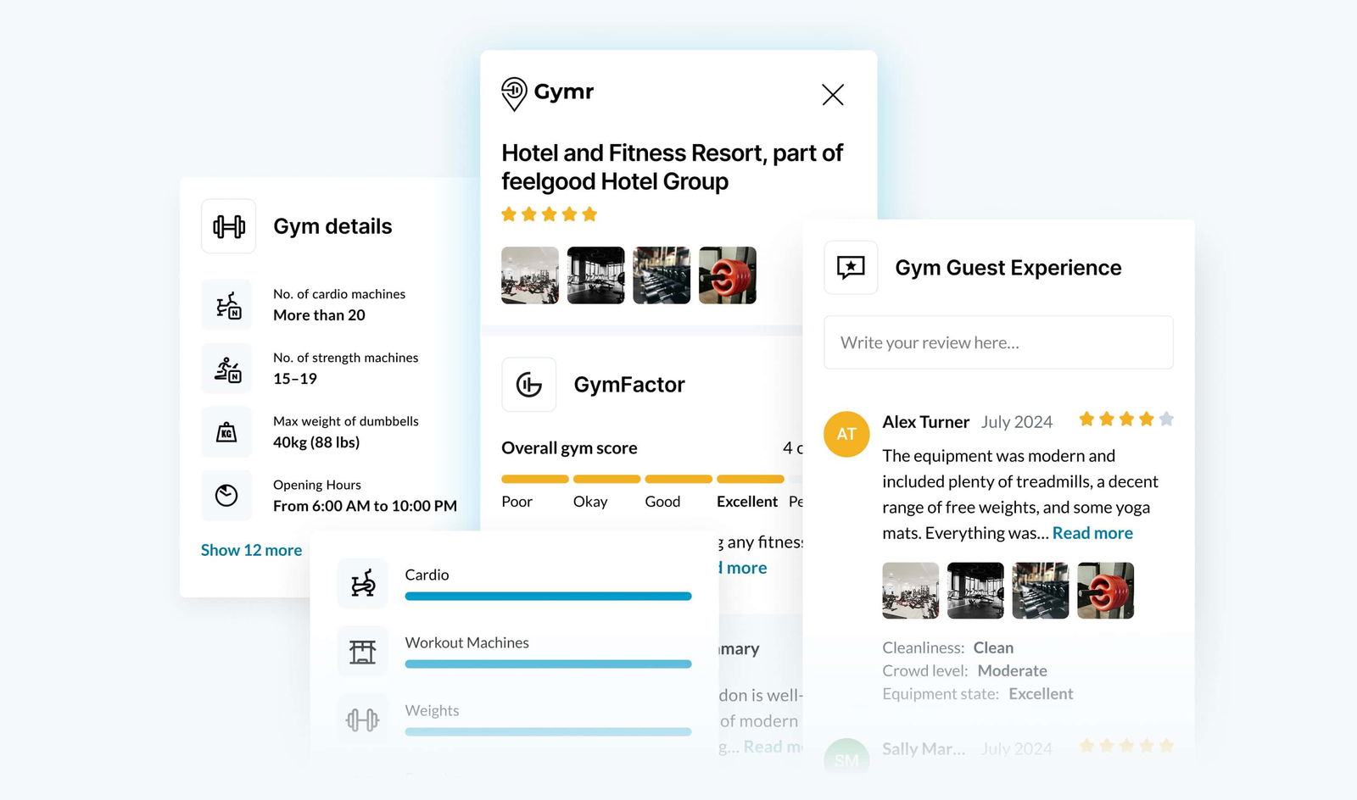This screenshot has height=800, width=1357.
Task: Click the Gym details dumbbell icon
Action: [x=228, y=226]
